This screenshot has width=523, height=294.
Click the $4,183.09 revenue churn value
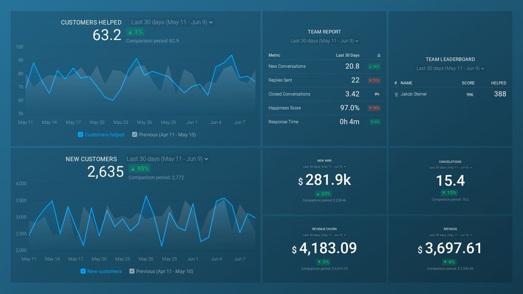(x=324, y=249)
